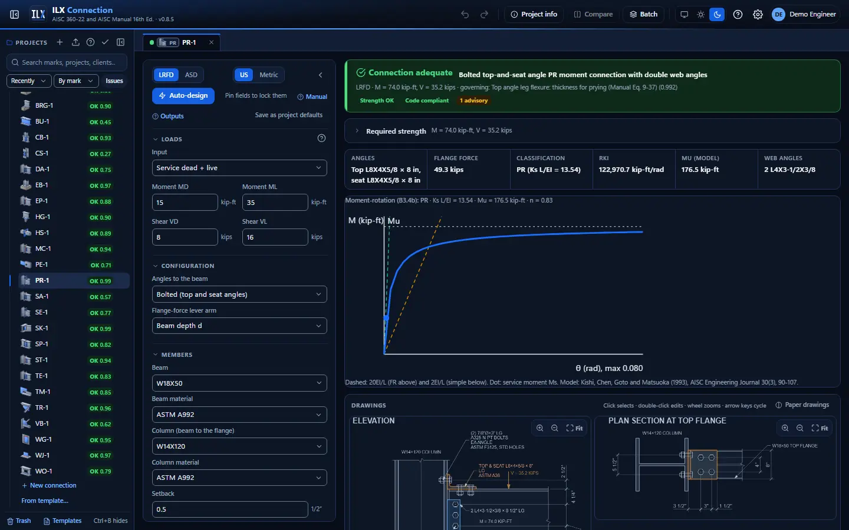849x530 pixels.
Task: Collapse the MEMBERS section
Action: click(173, 355)
